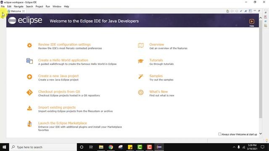Close the Welcome tab via its X
This screenshot has height=151, width=269.
[x=24, y=11]
